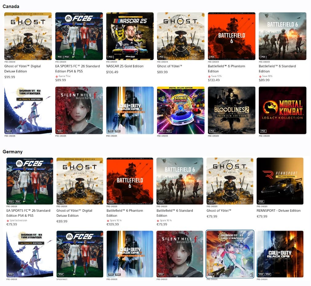Click Spare 10 % under Battlefield 6 Standard Edition

tap(166, 220)
